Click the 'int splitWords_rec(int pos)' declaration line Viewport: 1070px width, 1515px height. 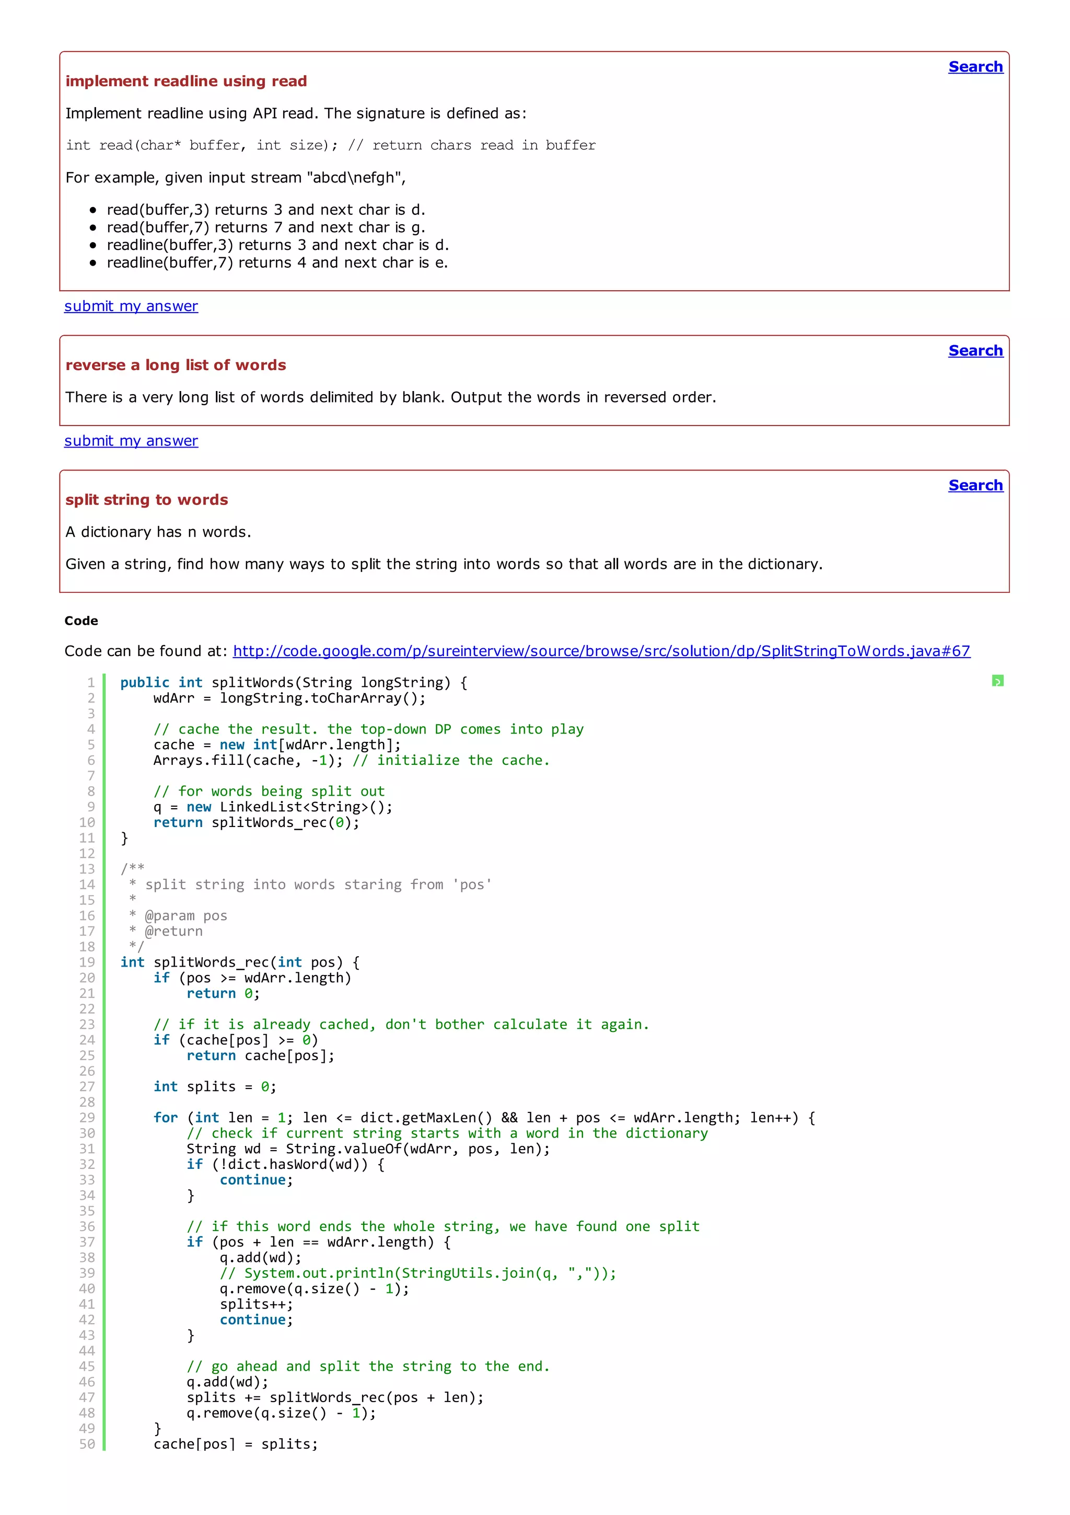(x=239, y=962)
